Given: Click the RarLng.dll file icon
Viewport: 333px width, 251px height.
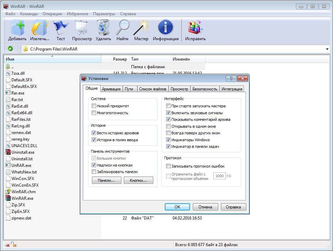Looking at the screenshot, I should pos(8,126).
